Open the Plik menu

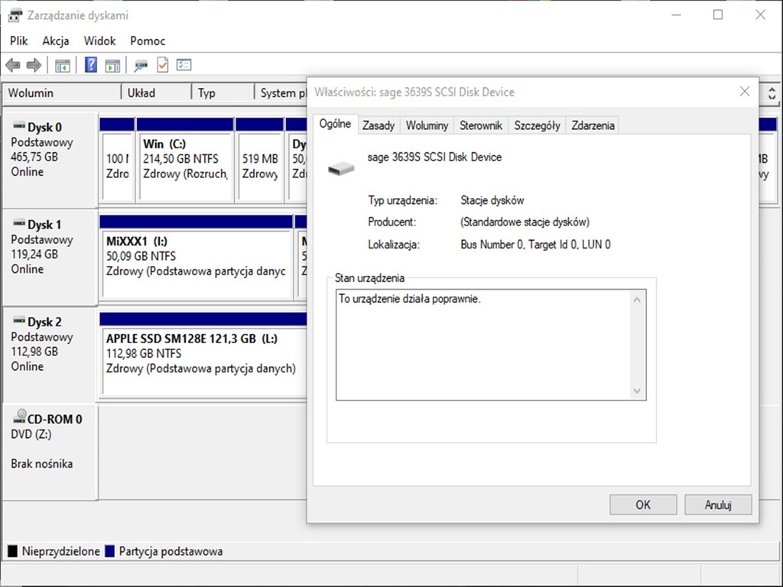click(19, 41)
